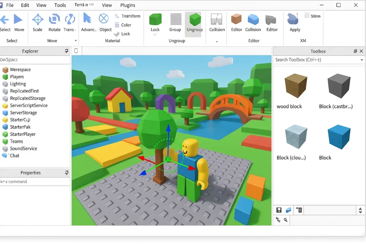Open the Plugins menu
This screenshot has height=244, width=366.
[x=128, y=5]
